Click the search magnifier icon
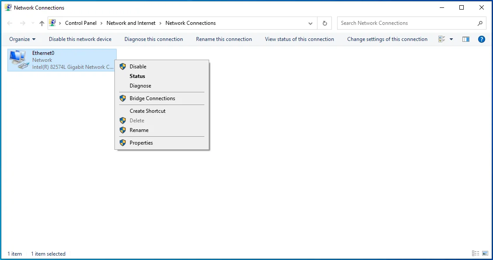 click(x=480, y=23)
